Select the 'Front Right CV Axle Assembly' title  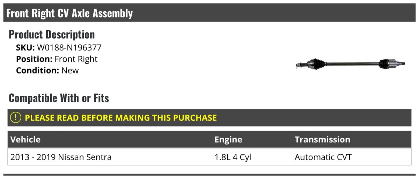click(69, 13)
